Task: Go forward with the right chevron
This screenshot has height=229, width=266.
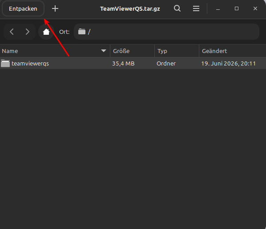Action: [x=27, y=32]
